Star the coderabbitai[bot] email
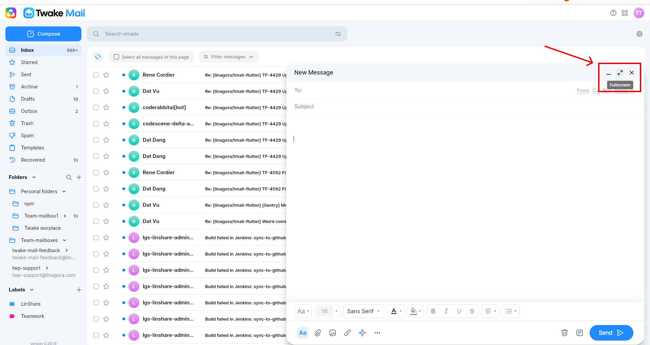This screenshot has width=650, height=345. click(x=106, y=107)
